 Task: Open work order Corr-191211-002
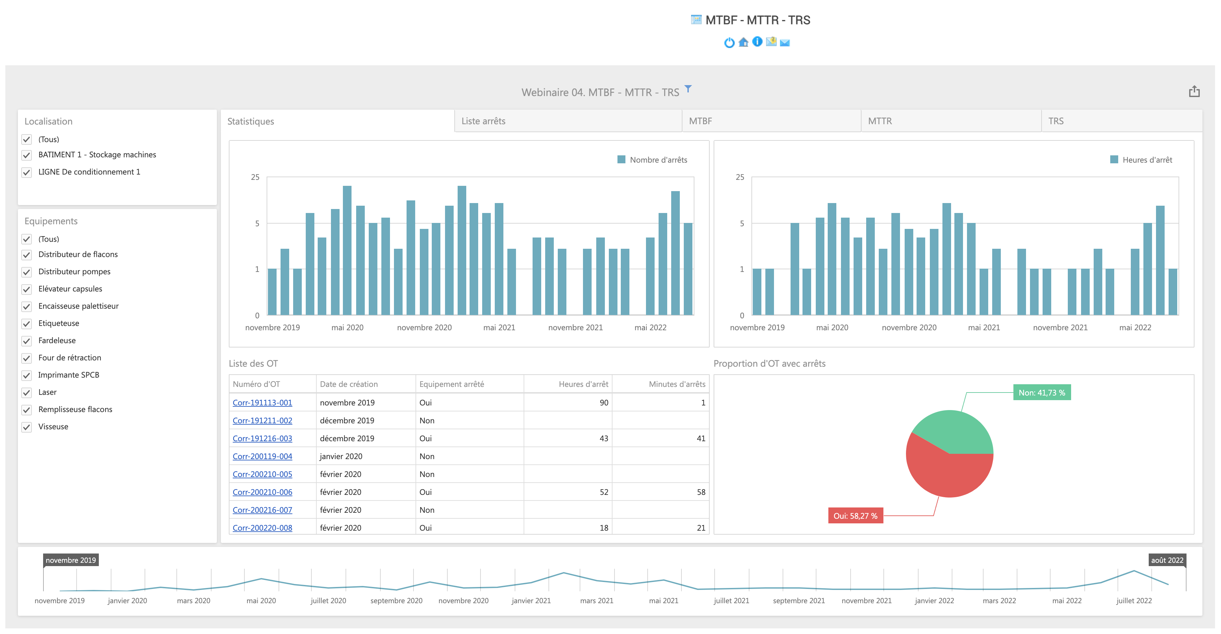click(262, 420)
